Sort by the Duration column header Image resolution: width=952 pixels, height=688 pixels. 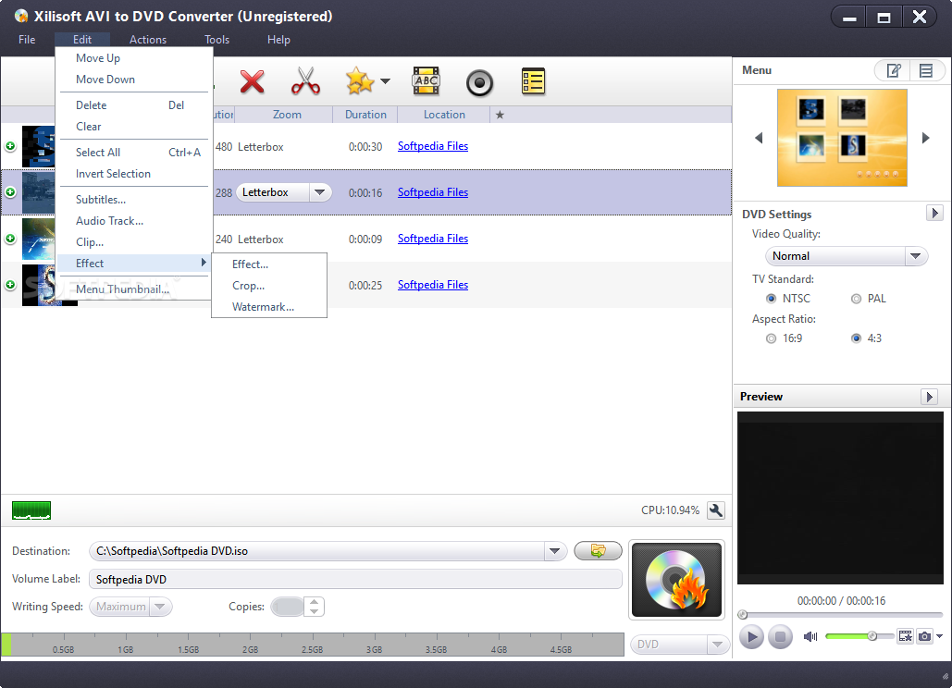pyautogui.click(x=365, y=115)
